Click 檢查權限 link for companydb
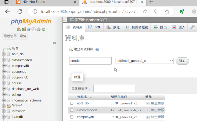Image resolution: width=197 pixels, height=121 pixels. [x=157, y=117]
